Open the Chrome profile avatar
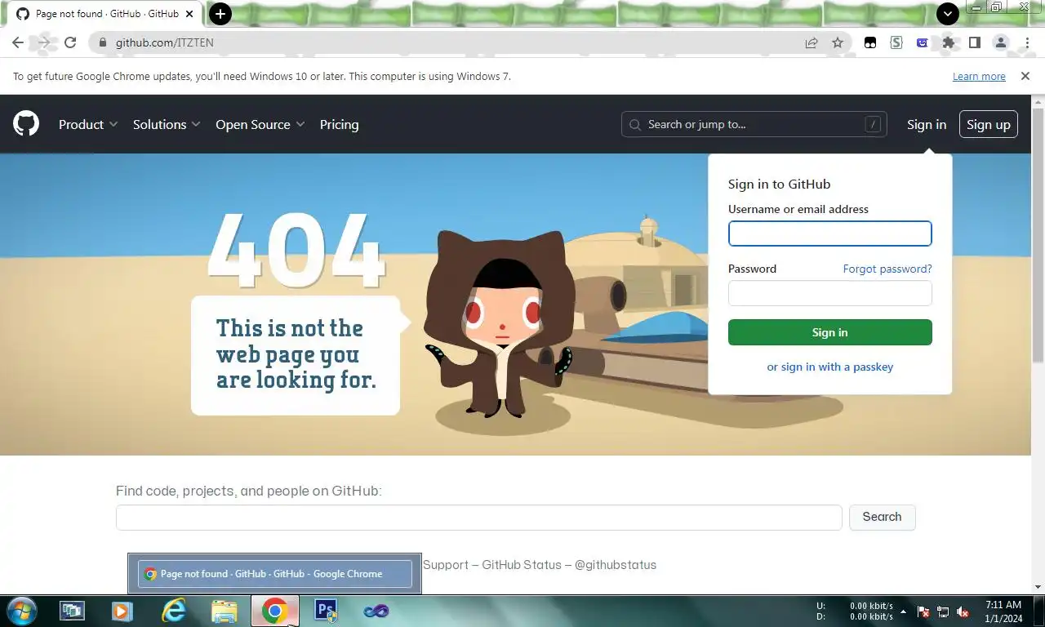The image size is (1045, 627). 1001,42
